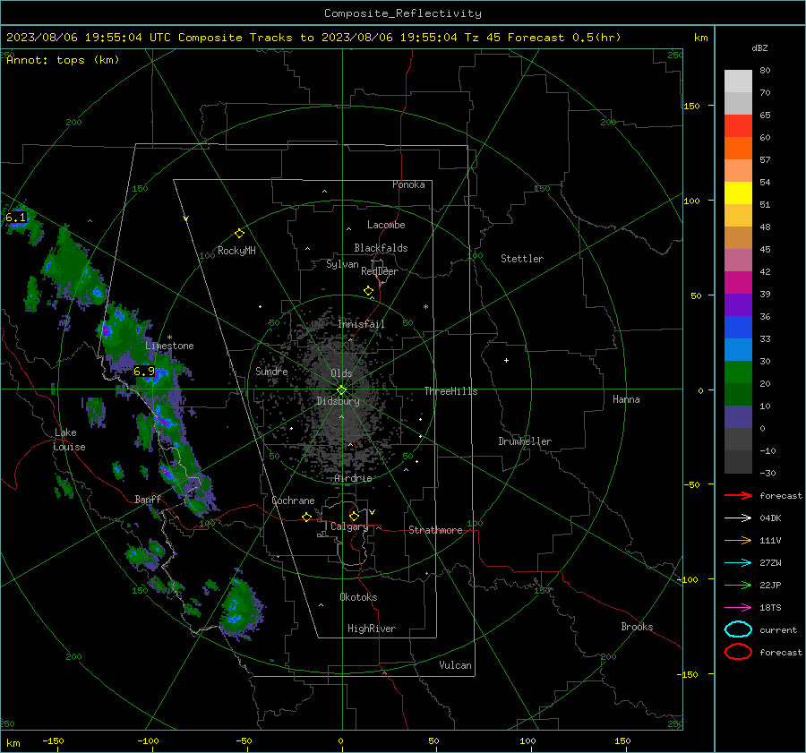806x753 pixels.
Task: Choose the green 22JP arrow legend entry
Action: click(738, 585)
